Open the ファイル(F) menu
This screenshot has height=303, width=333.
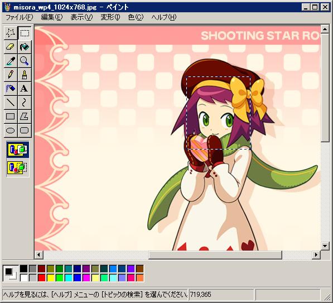pos(20,17)
